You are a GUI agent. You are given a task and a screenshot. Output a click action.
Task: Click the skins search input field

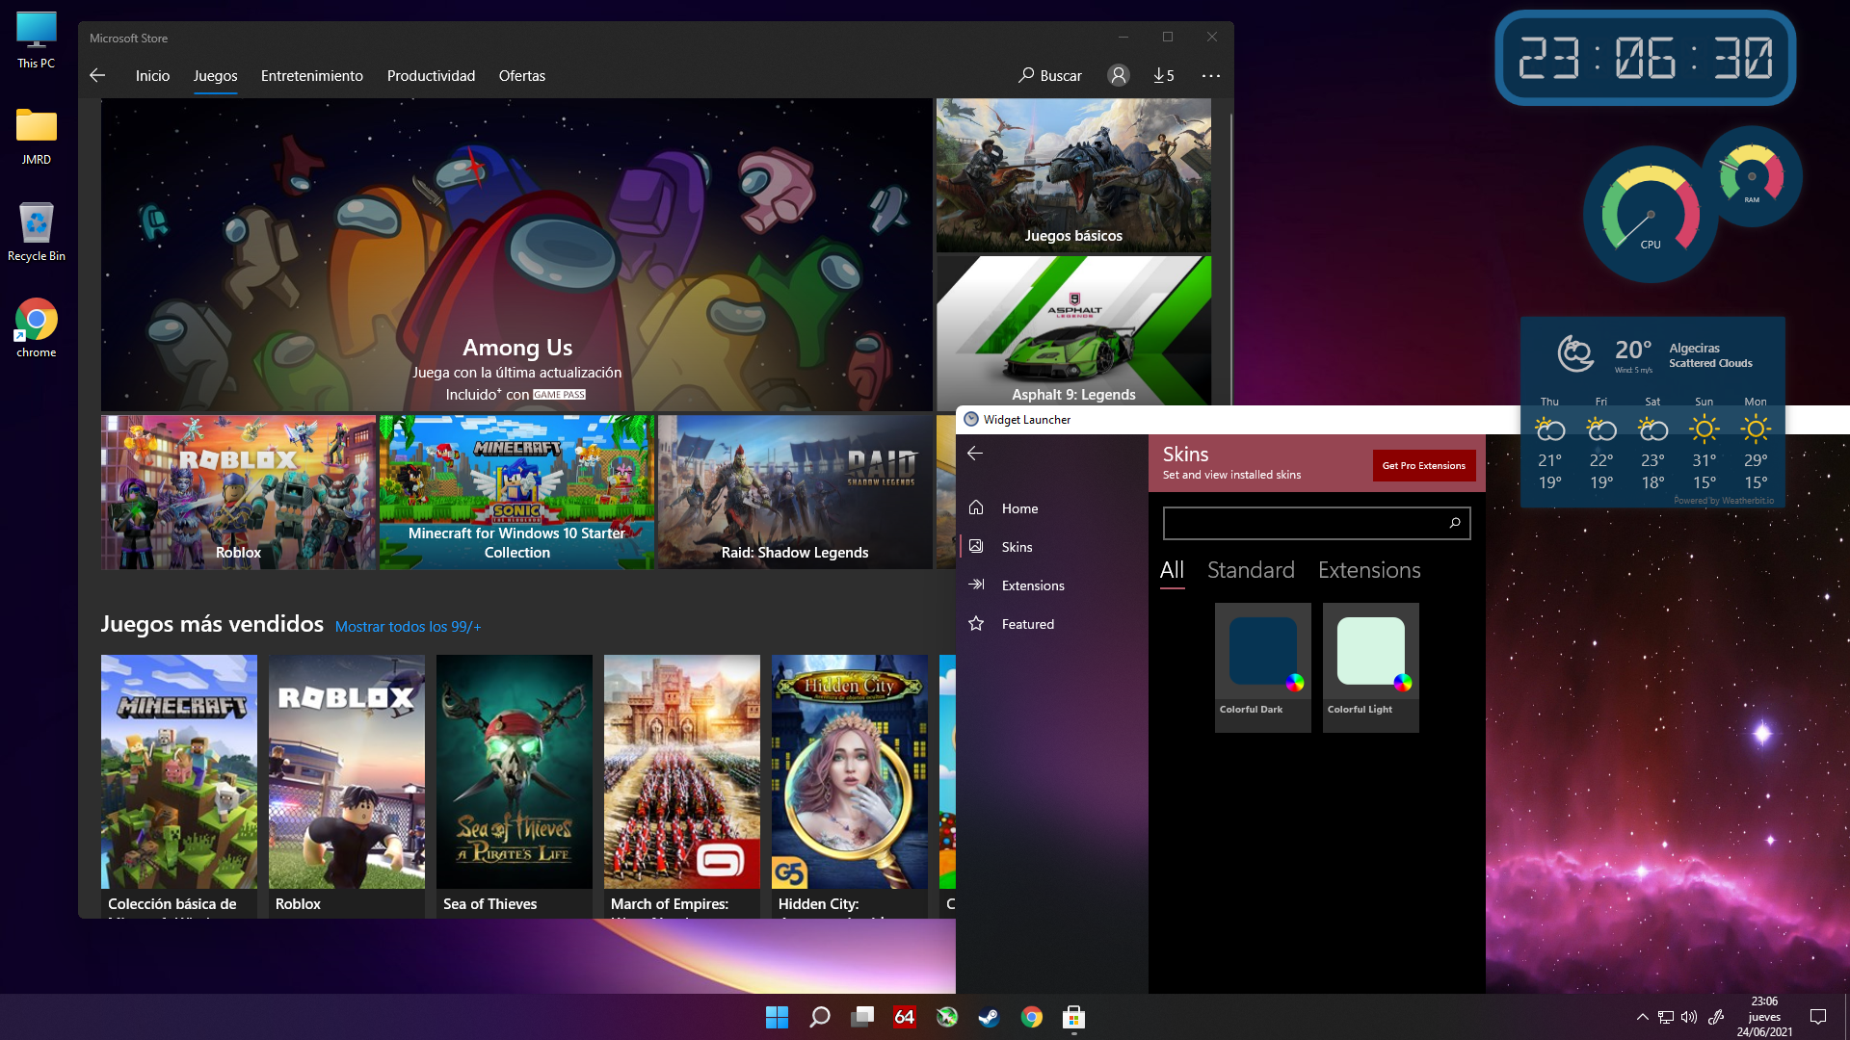pyautogui.click(x=1301, y=523)
